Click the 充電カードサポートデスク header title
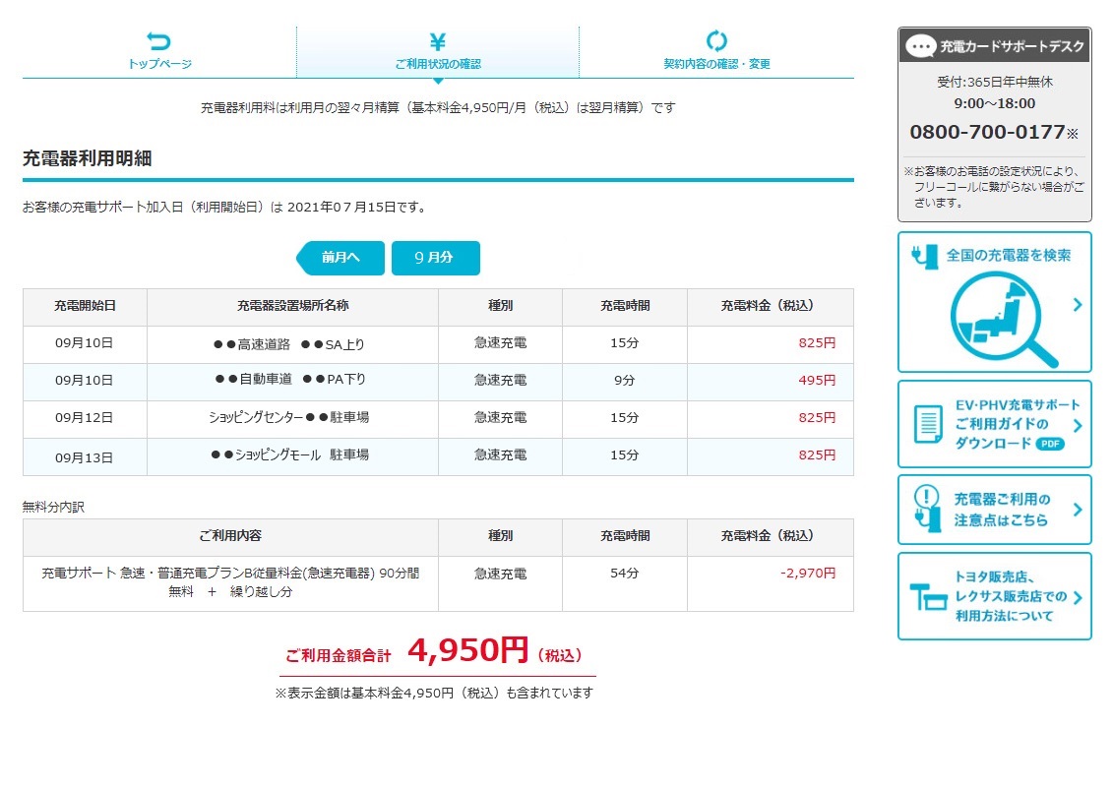The width and height of the screenshot is (1113, 787). [x=1013, y=47]
